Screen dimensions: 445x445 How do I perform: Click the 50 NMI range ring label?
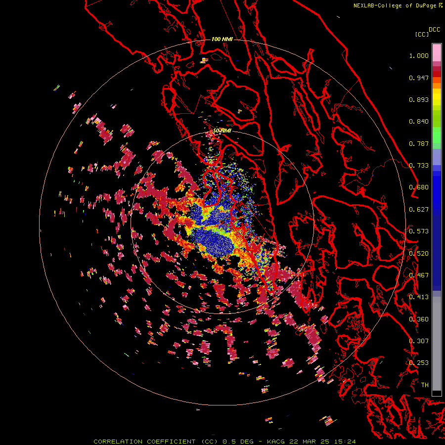tap(222, 131)
